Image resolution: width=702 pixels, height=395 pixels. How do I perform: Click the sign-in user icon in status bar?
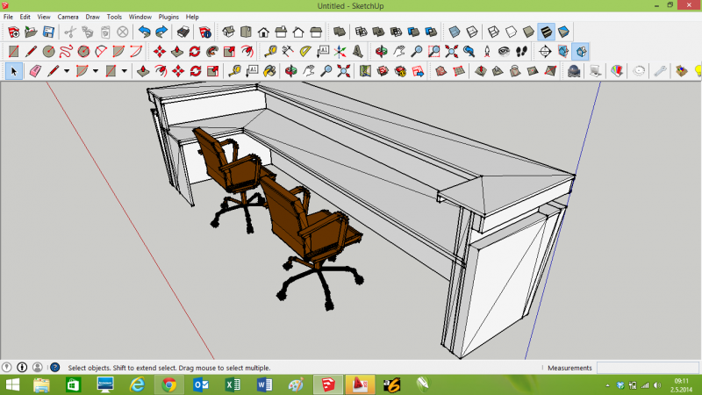(38, 367)
